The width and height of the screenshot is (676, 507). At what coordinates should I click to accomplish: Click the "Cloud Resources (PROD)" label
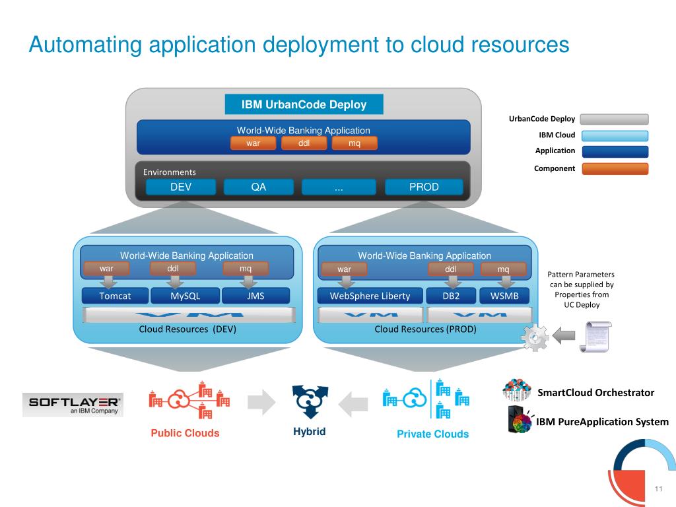pyautogui.click(x=426, y=329)
